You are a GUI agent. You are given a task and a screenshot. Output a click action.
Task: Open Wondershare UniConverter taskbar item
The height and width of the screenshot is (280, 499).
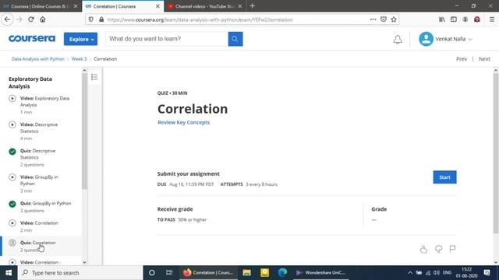coord(320,273)
